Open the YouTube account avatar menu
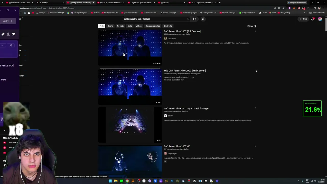327x184 pixels. 320,19
